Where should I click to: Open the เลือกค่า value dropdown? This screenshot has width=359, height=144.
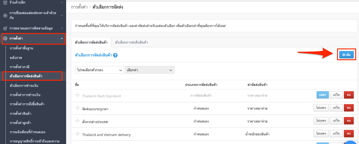150,70
